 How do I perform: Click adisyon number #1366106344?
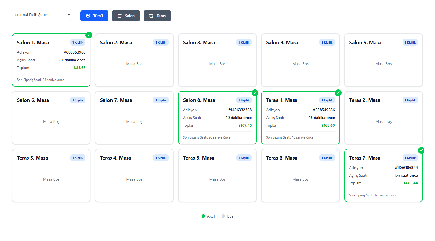tap(406, 168)
